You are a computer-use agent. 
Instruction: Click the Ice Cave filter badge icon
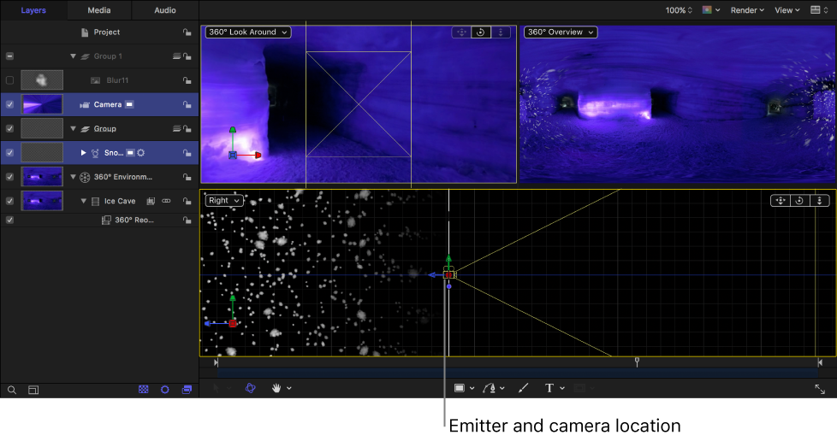pyautogui.click(x=151, y=201)
